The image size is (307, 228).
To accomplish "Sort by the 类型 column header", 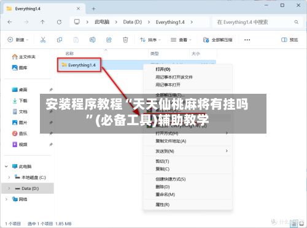I will coord(154,54).
